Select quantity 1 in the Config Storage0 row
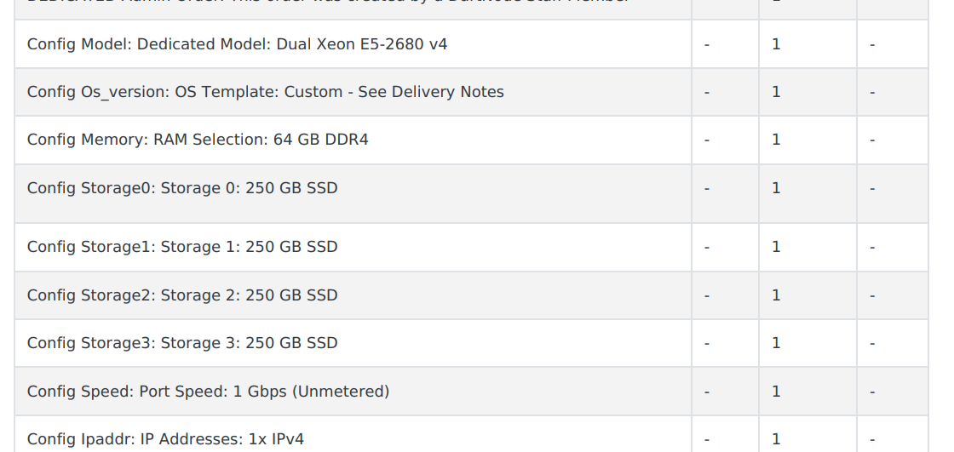Viewport: 954px width, 452px height. pos(776,188)
